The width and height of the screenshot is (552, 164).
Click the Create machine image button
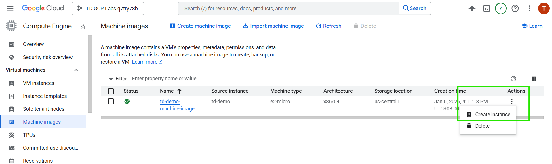(x=201, y=26)
